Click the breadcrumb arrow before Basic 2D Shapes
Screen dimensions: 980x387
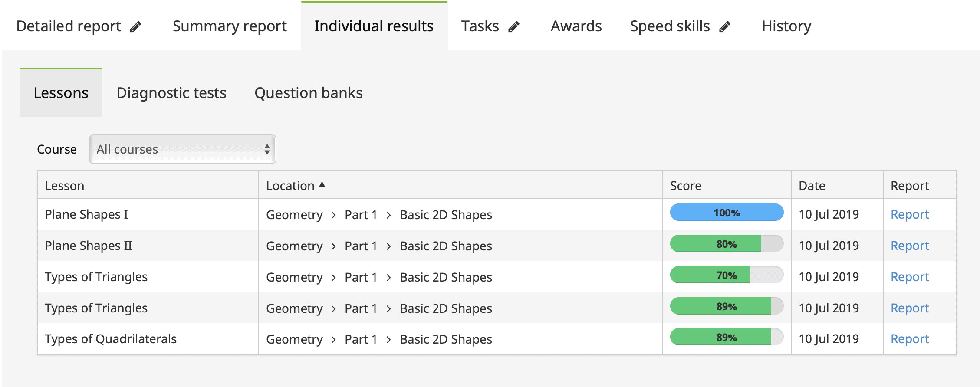388,214
